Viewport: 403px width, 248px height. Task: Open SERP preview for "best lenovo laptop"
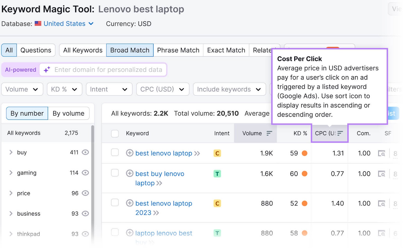coord(382,153)
